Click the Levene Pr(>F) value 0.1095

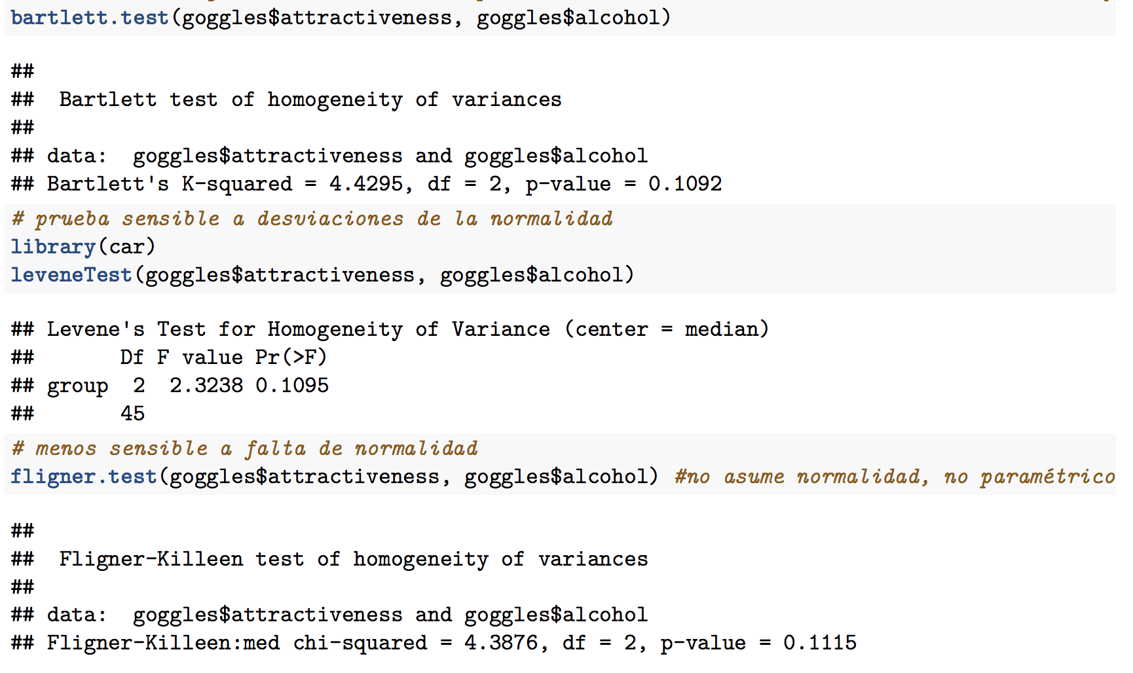tap(292, 386)
